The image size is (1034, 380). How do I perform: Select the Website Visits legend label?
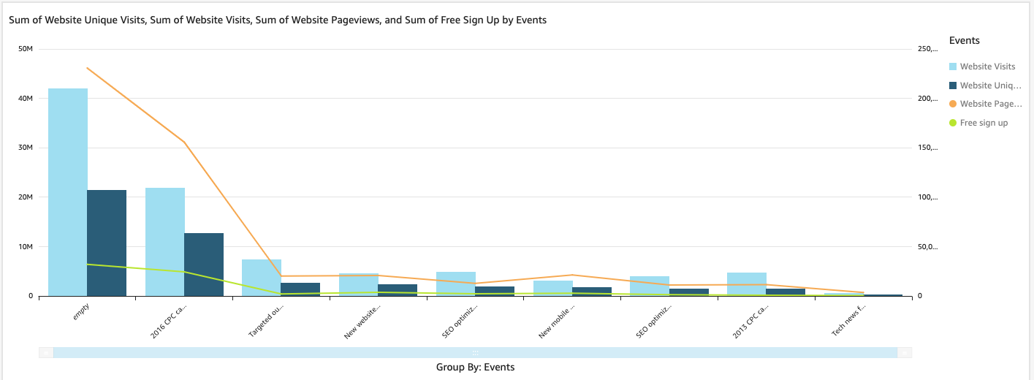pyautogui.click(x=987, y=66)
